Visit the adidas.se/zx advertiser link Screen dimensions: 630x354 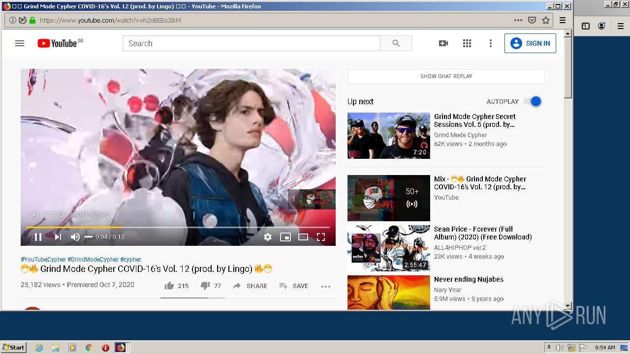[89, 214]
